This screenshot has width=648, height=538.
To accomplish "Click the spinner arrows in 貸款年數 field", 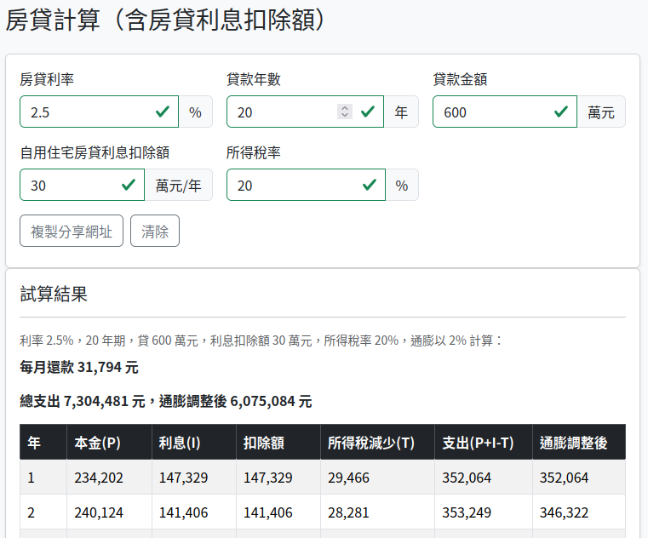I will coord(344,112).
